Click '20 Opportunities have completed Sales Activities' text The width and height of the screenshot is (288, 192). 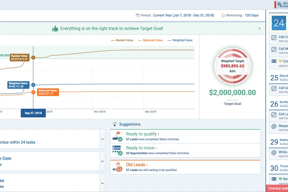(157, 153)
